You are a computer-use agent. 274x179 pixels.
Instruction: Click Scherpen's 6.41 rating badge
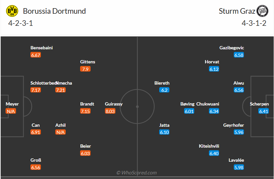point(264,111)
